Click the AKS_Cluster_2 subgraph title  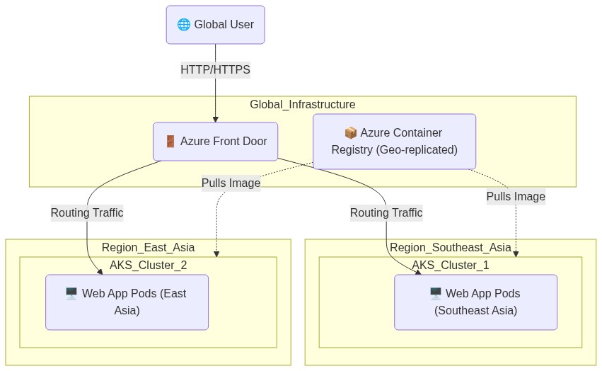148,266
